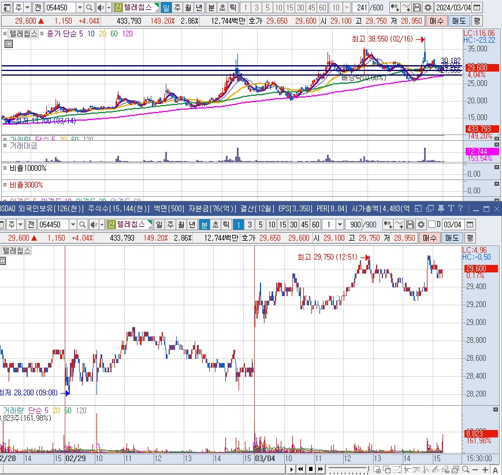
Task: Select the 분 minute tab in the bottom chart
Action: pyautogui.click(x=204, y=225)
